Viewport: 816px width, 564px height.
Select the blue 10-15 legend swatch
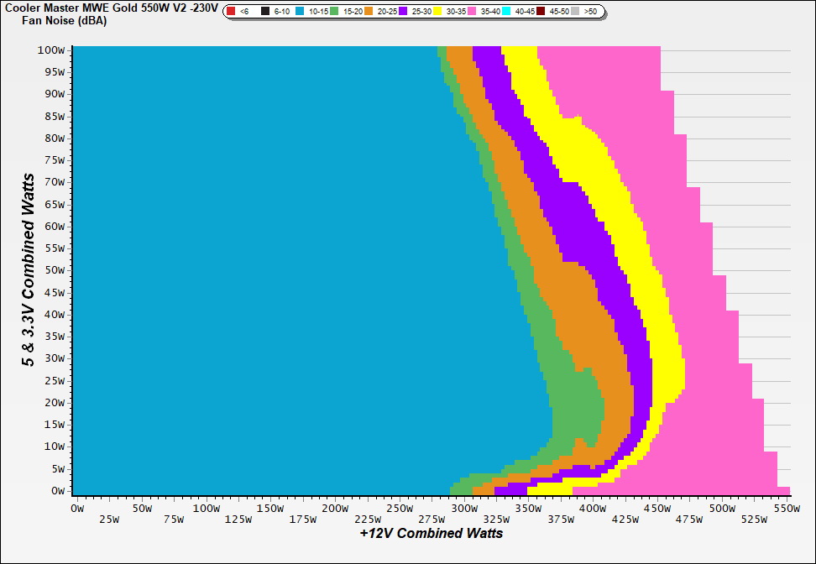[x=300, y=12]
